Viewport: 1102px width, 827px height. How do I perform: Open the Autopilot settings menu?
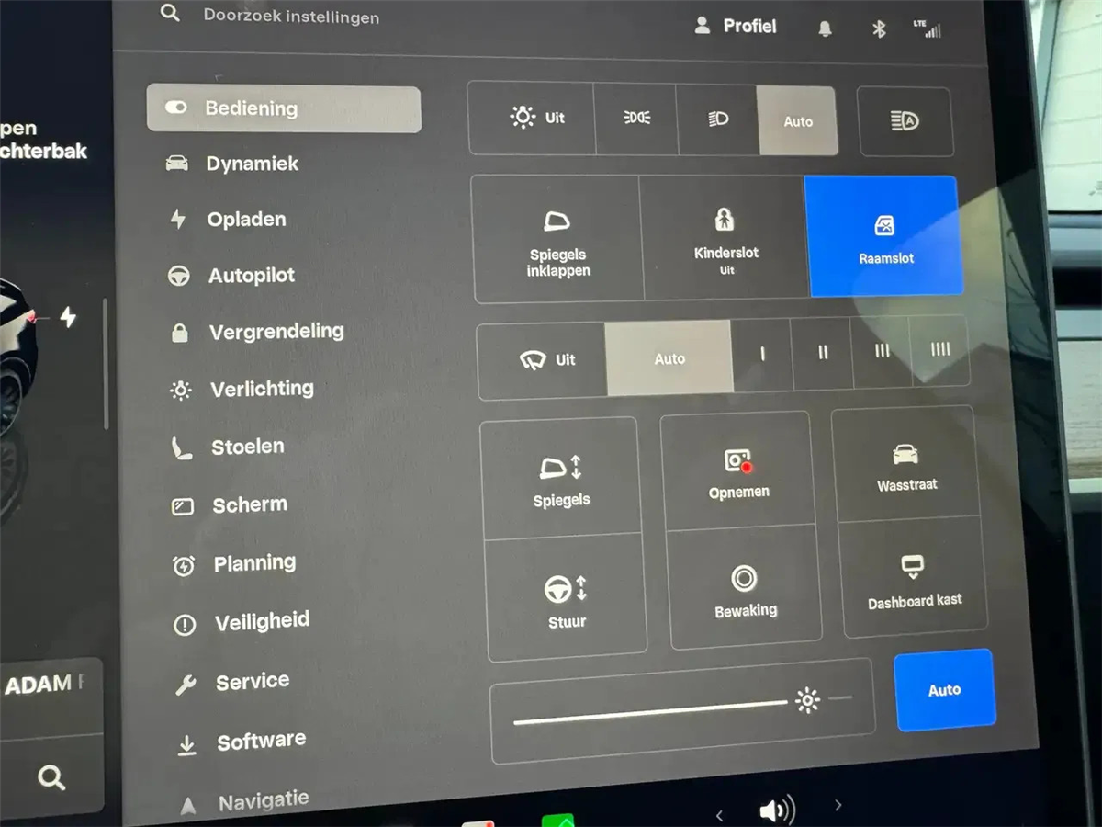click(x=251, y=276)
